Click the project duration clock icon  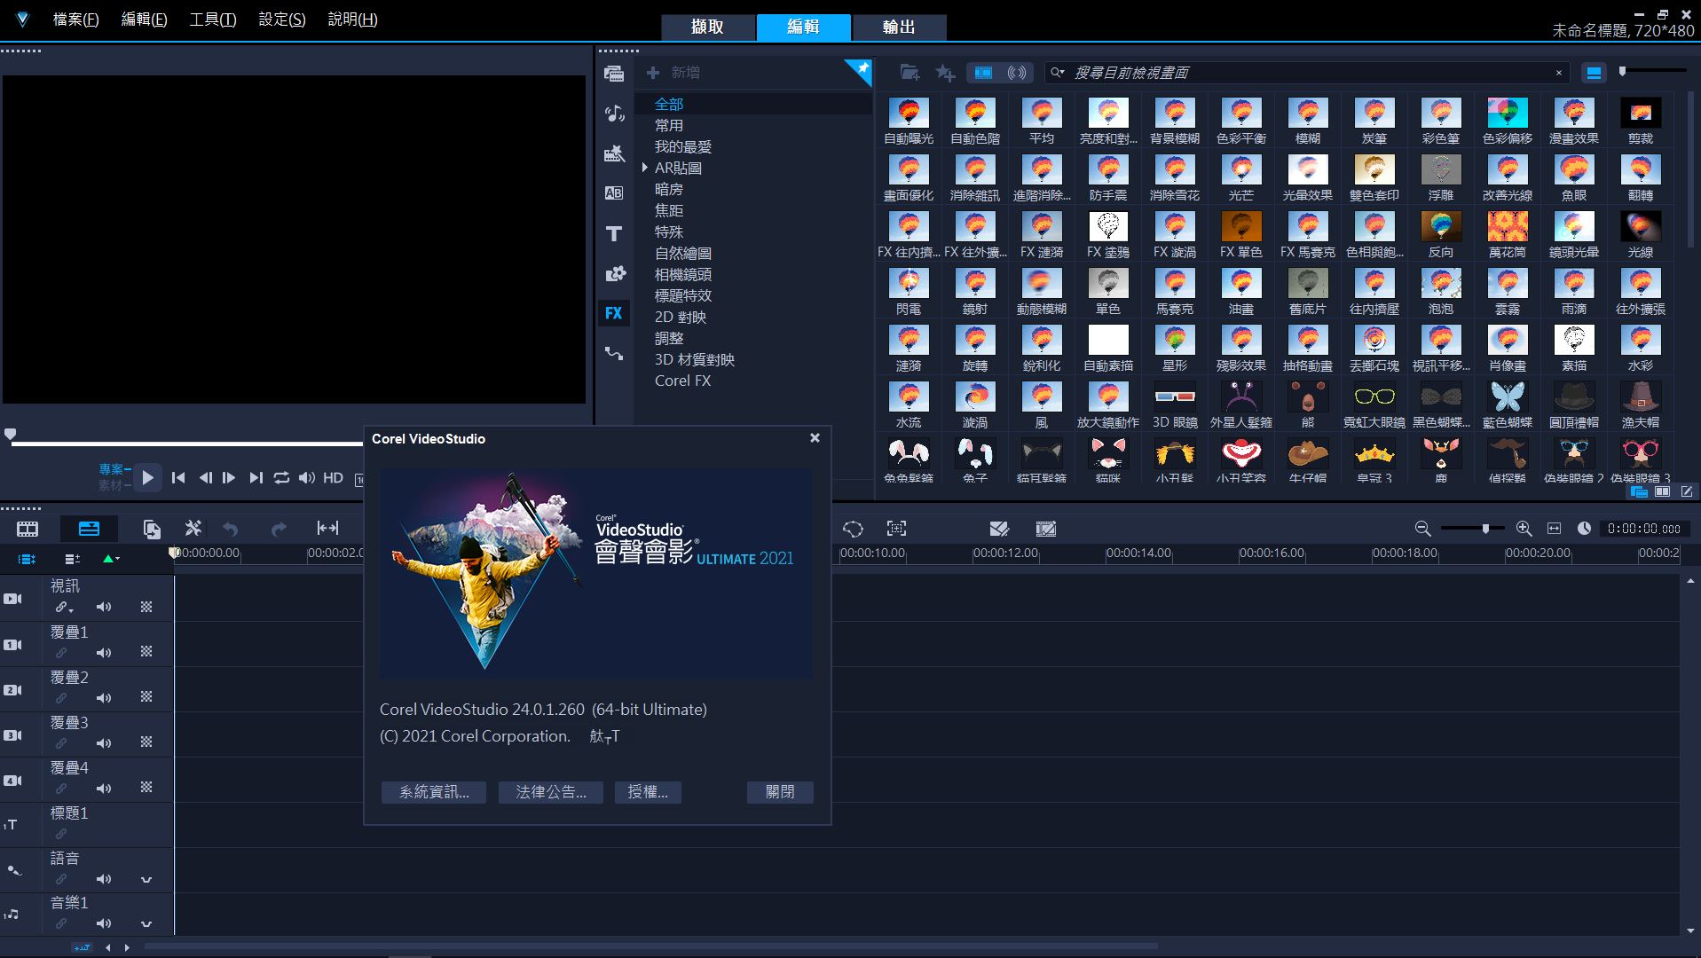pos(1584,529)
